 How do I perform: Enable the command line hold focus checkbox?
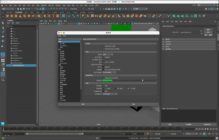pos(103,67)
